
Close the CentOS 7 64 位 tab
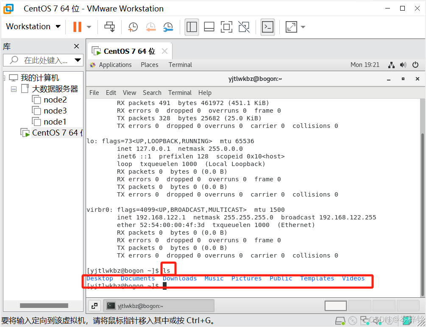(164, 51)
